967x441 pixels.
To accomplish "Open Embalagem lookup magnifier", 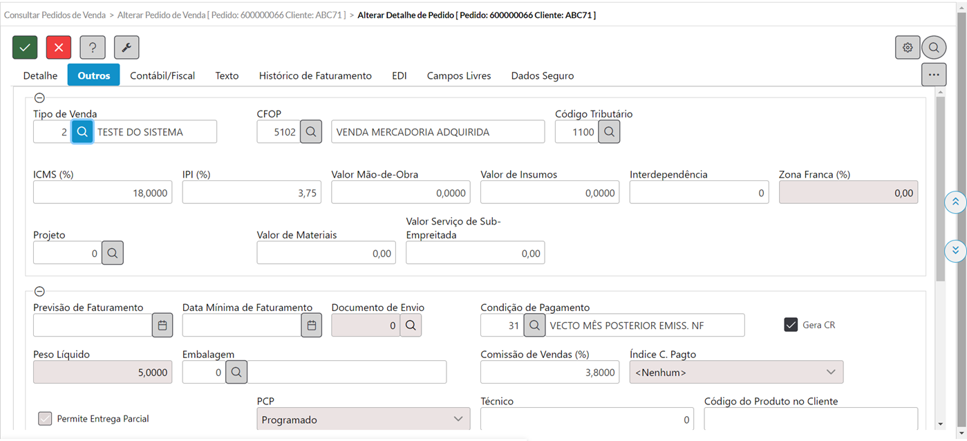I will pos(236,372).
